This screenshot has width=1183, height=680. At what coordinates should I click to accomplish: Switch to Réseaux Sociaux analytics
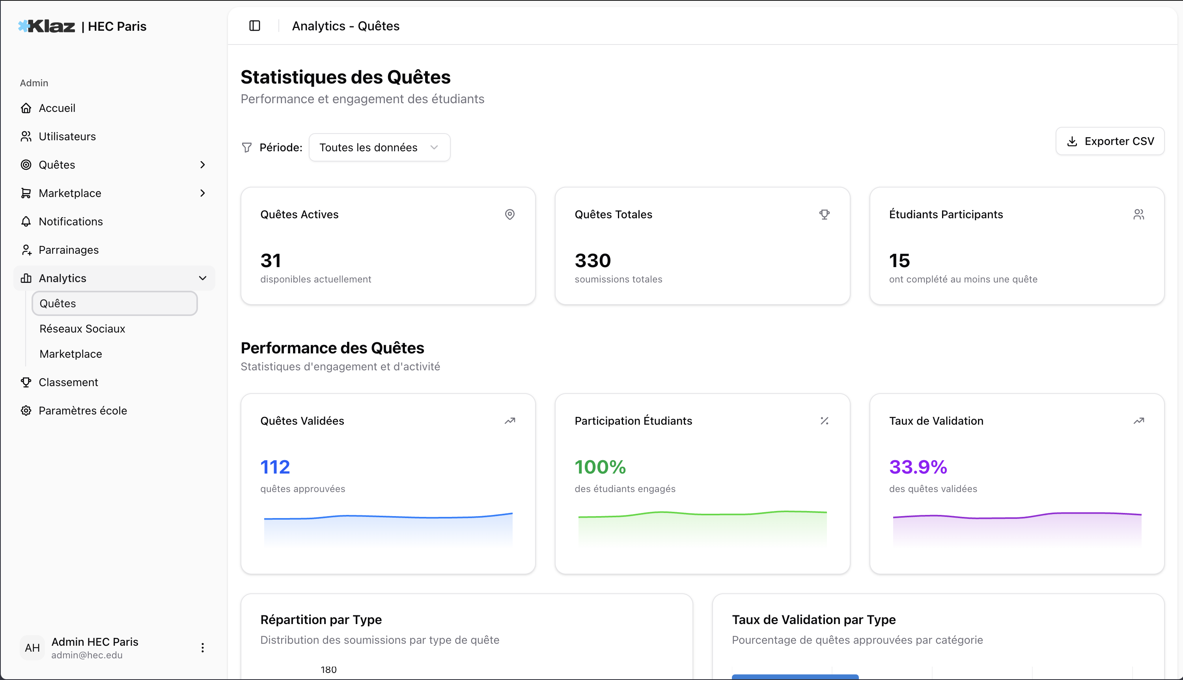click(x=82, y=328)
